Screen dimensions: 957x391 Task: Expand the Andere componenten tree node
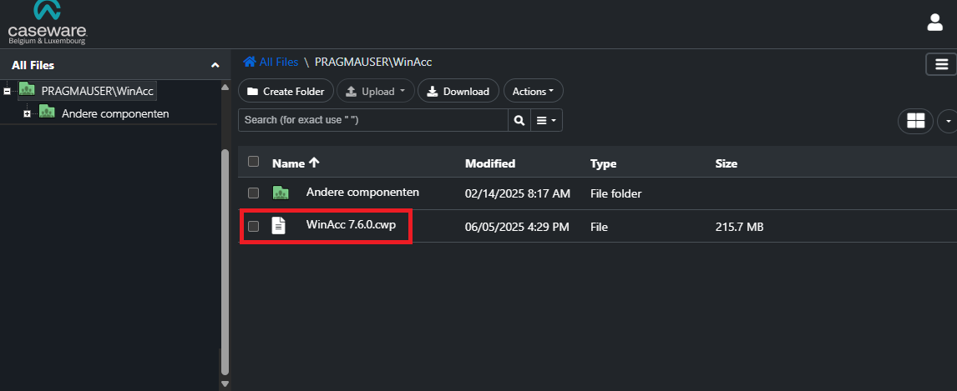[x=27, y=114]
